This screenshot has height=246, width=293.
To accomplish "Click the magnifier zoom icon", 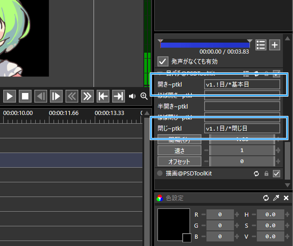I will pyautogui.click(x=144, y=96).
